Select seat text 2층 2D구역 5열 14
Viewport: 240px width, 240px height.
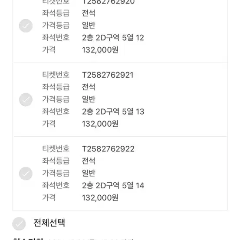click(113, 185)
